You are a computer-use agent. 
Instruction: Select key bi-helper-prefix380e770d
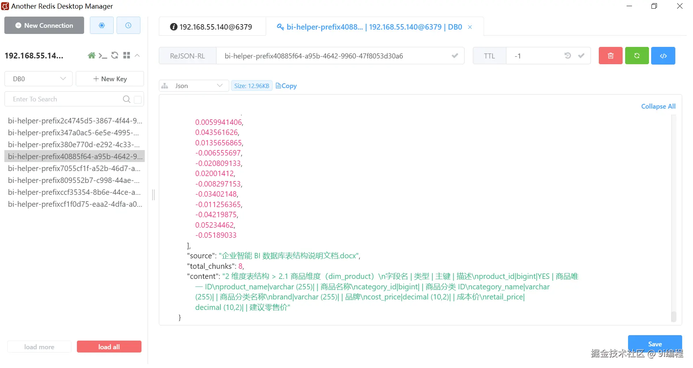point(75,144)
